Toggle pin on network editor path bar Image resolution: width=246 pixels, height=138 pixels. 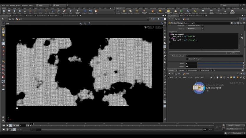(x=241, y=74)
